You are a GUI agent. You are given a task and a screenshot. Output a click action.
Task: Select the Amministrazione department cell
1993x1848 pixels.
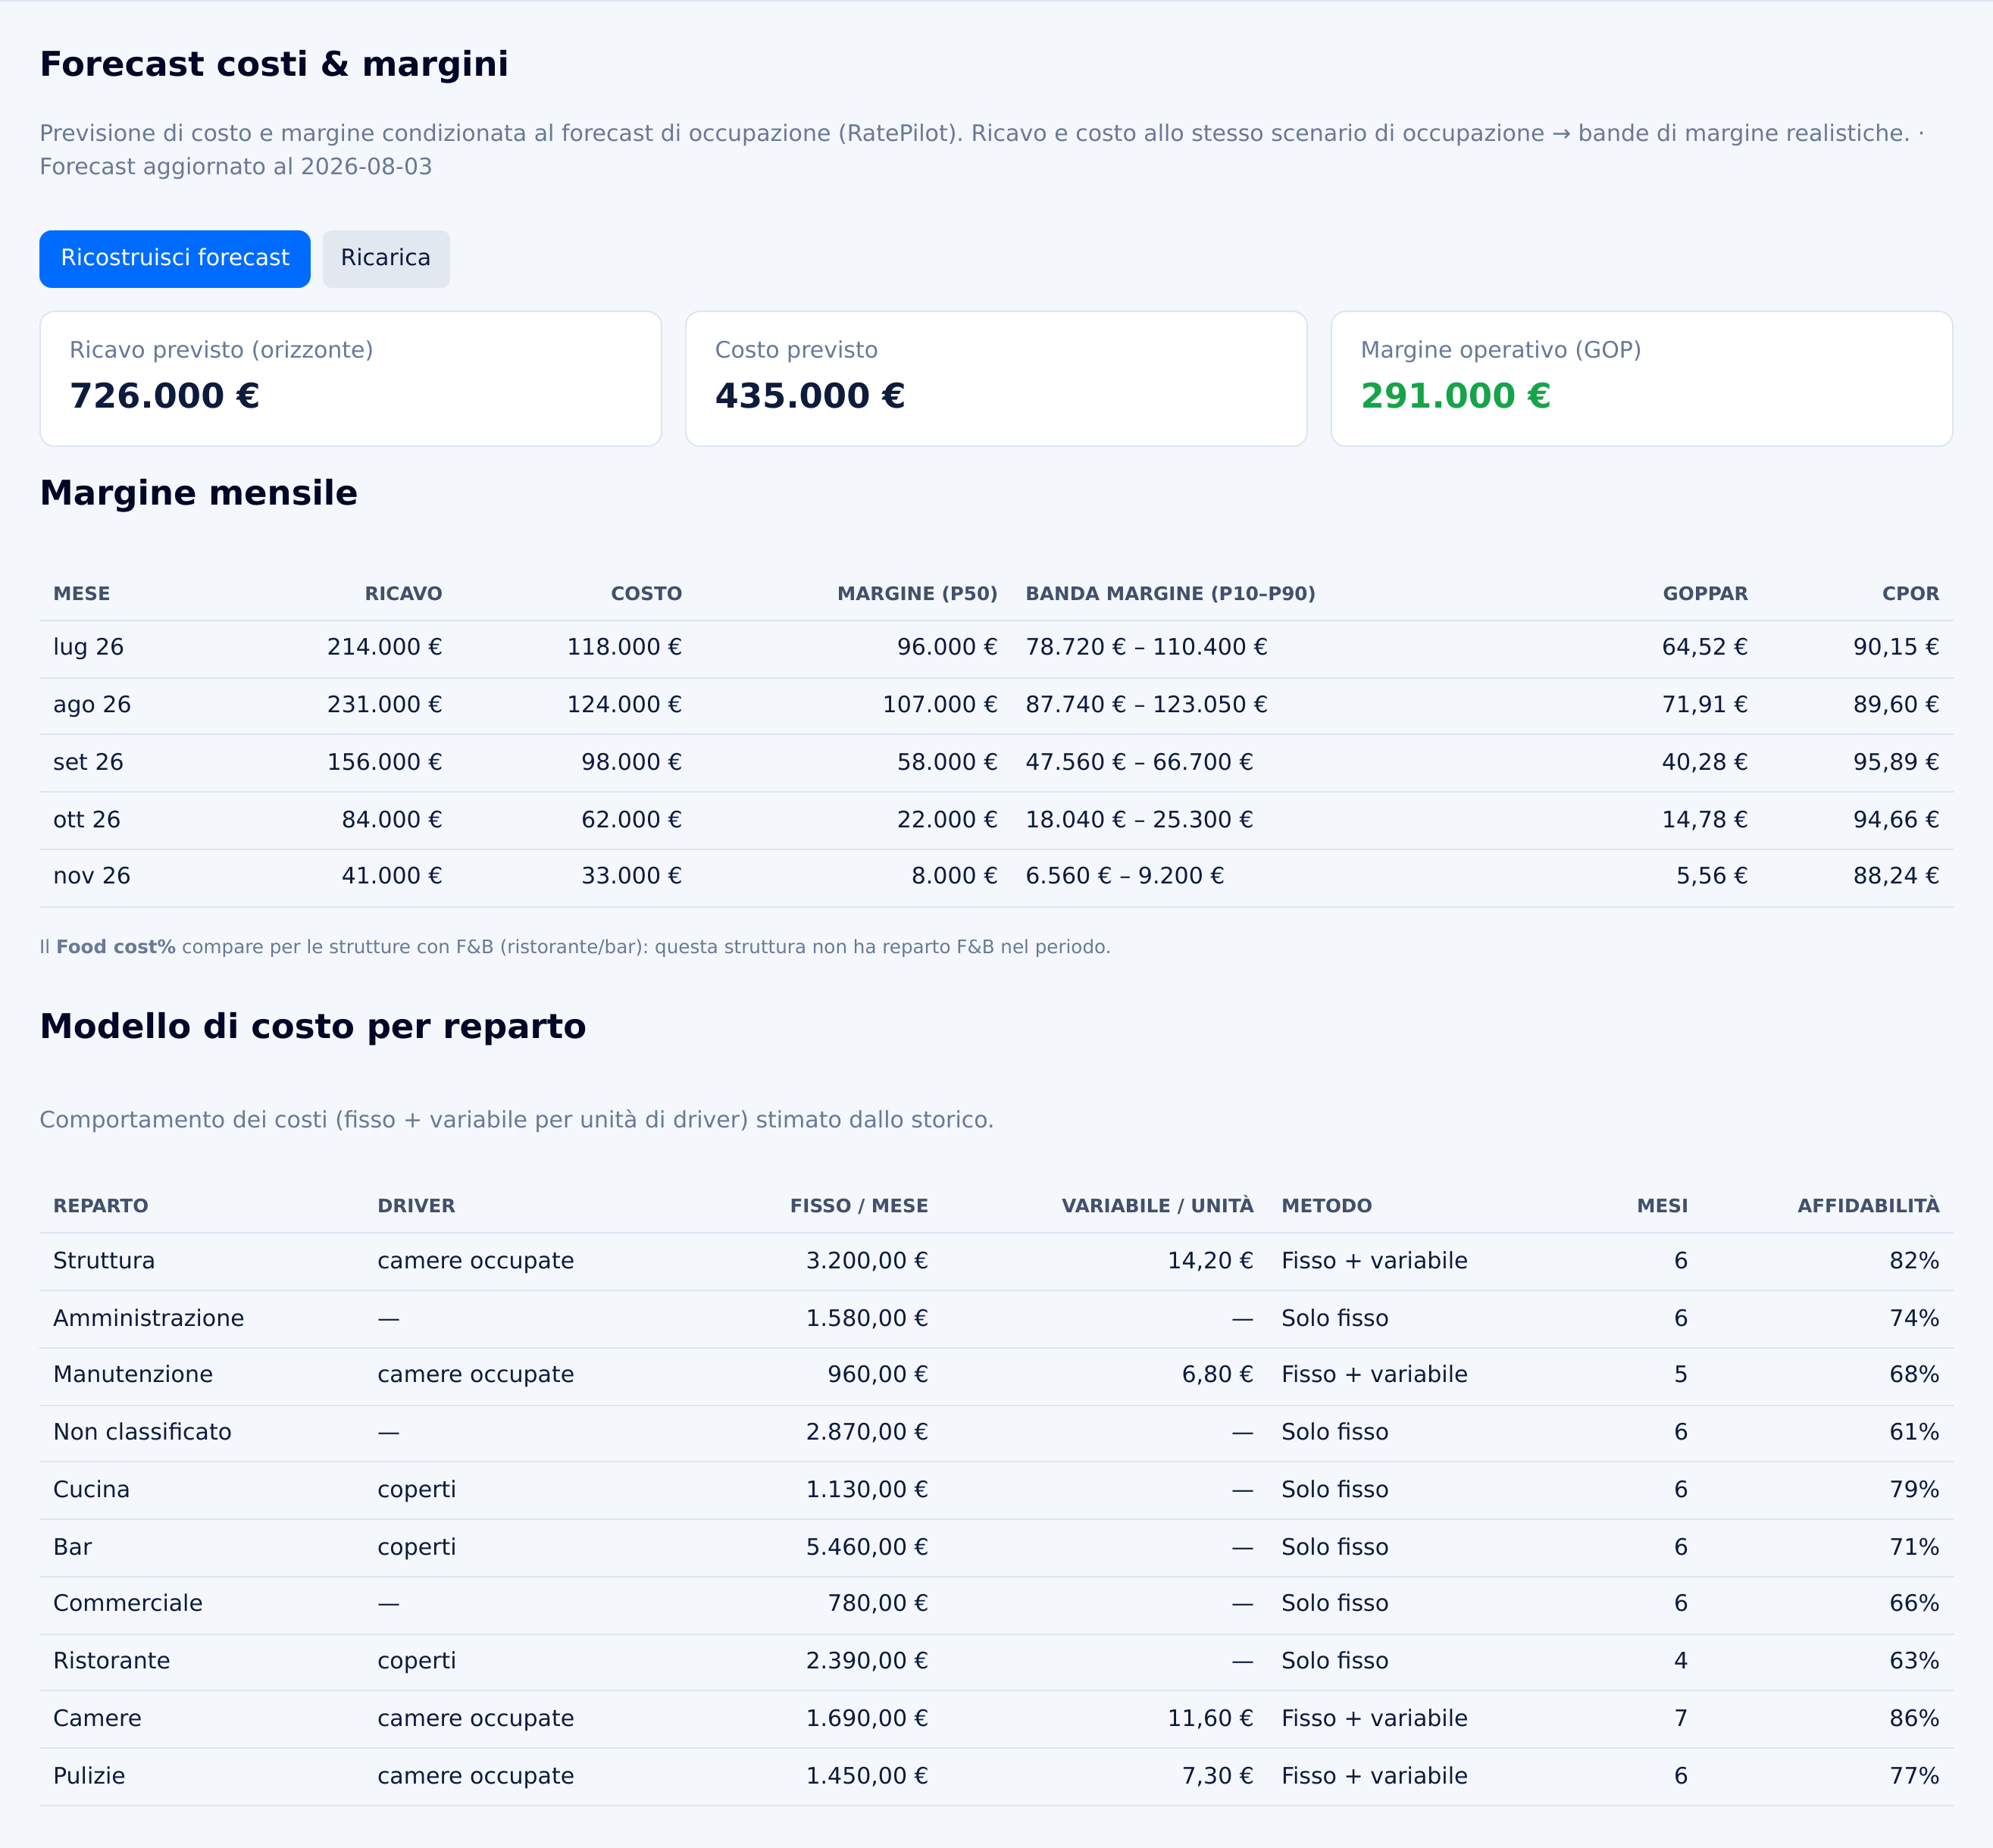coord(149,1318)
